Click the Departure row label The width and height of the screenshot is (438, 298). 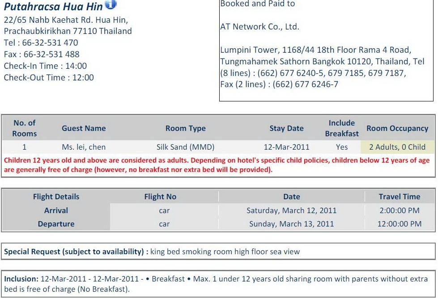pyautogui.click(x=56, y=224)
